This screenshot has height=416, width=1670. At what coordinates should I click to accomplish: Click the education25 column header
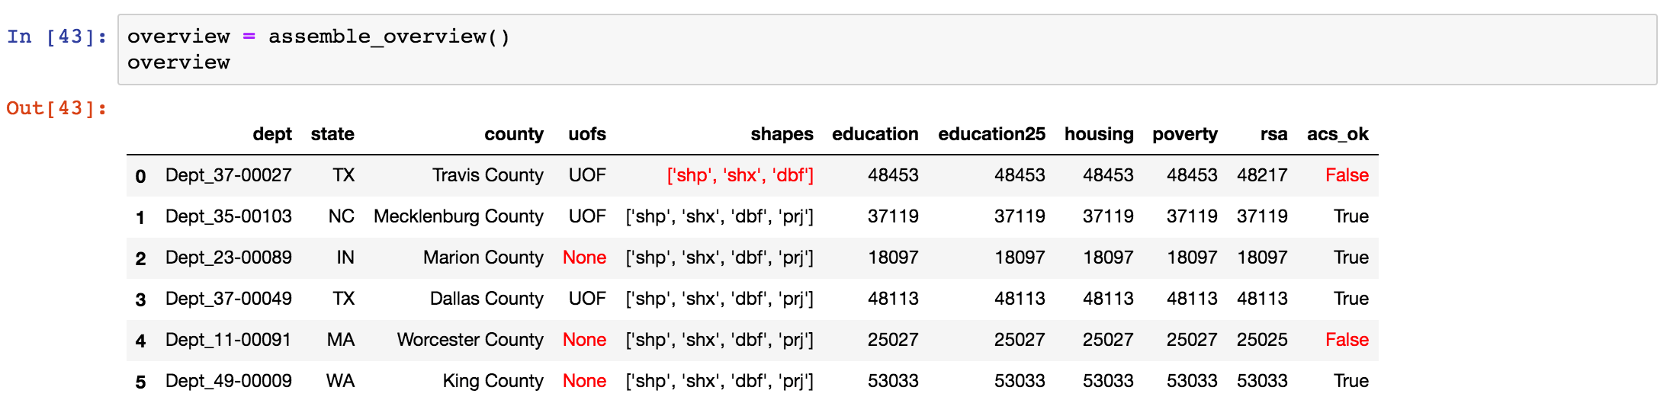click(x=991, y=134)
